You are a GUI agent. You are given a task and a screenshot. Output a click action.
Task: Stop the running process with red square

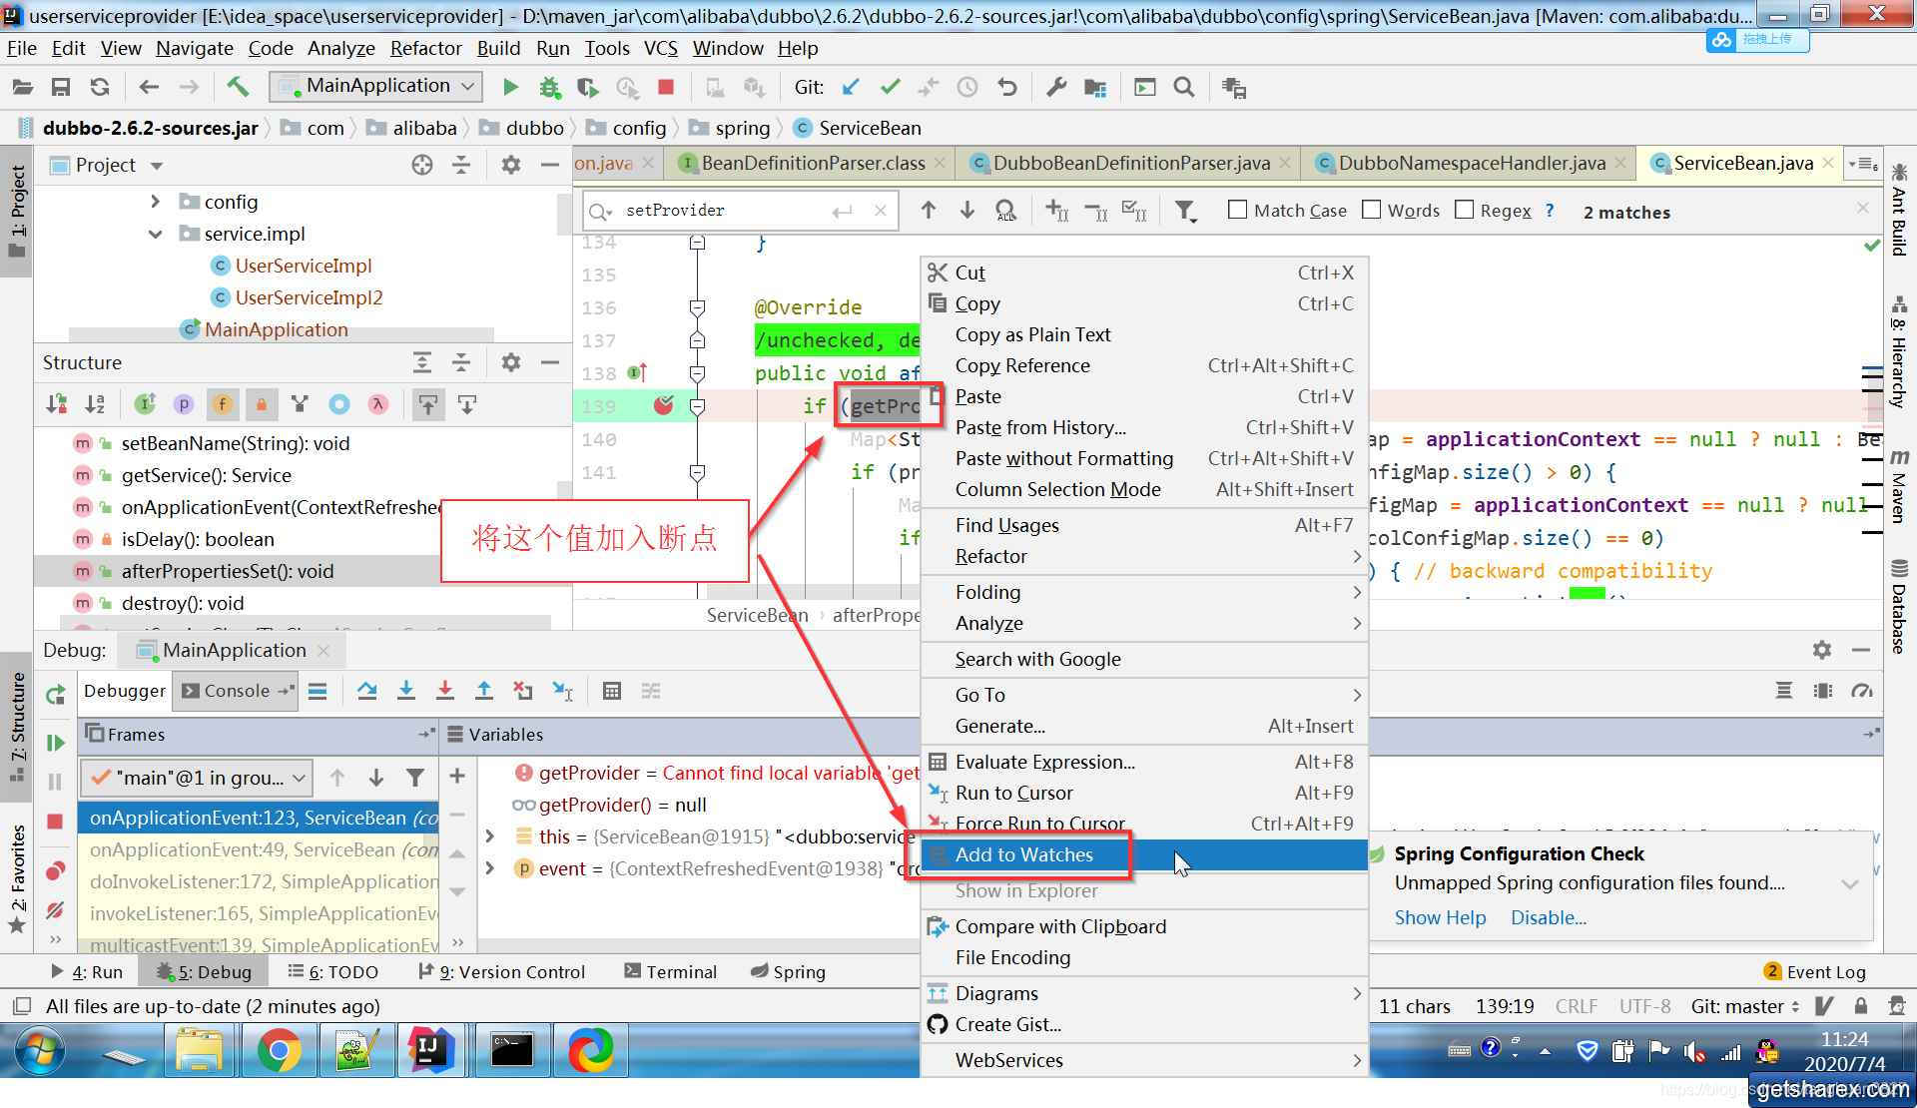click(x=666, y=88)
